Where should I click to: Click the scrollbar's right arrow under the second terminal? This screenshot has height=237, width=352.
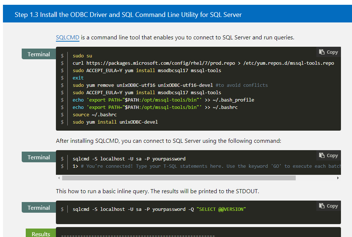tap(338, 178)
